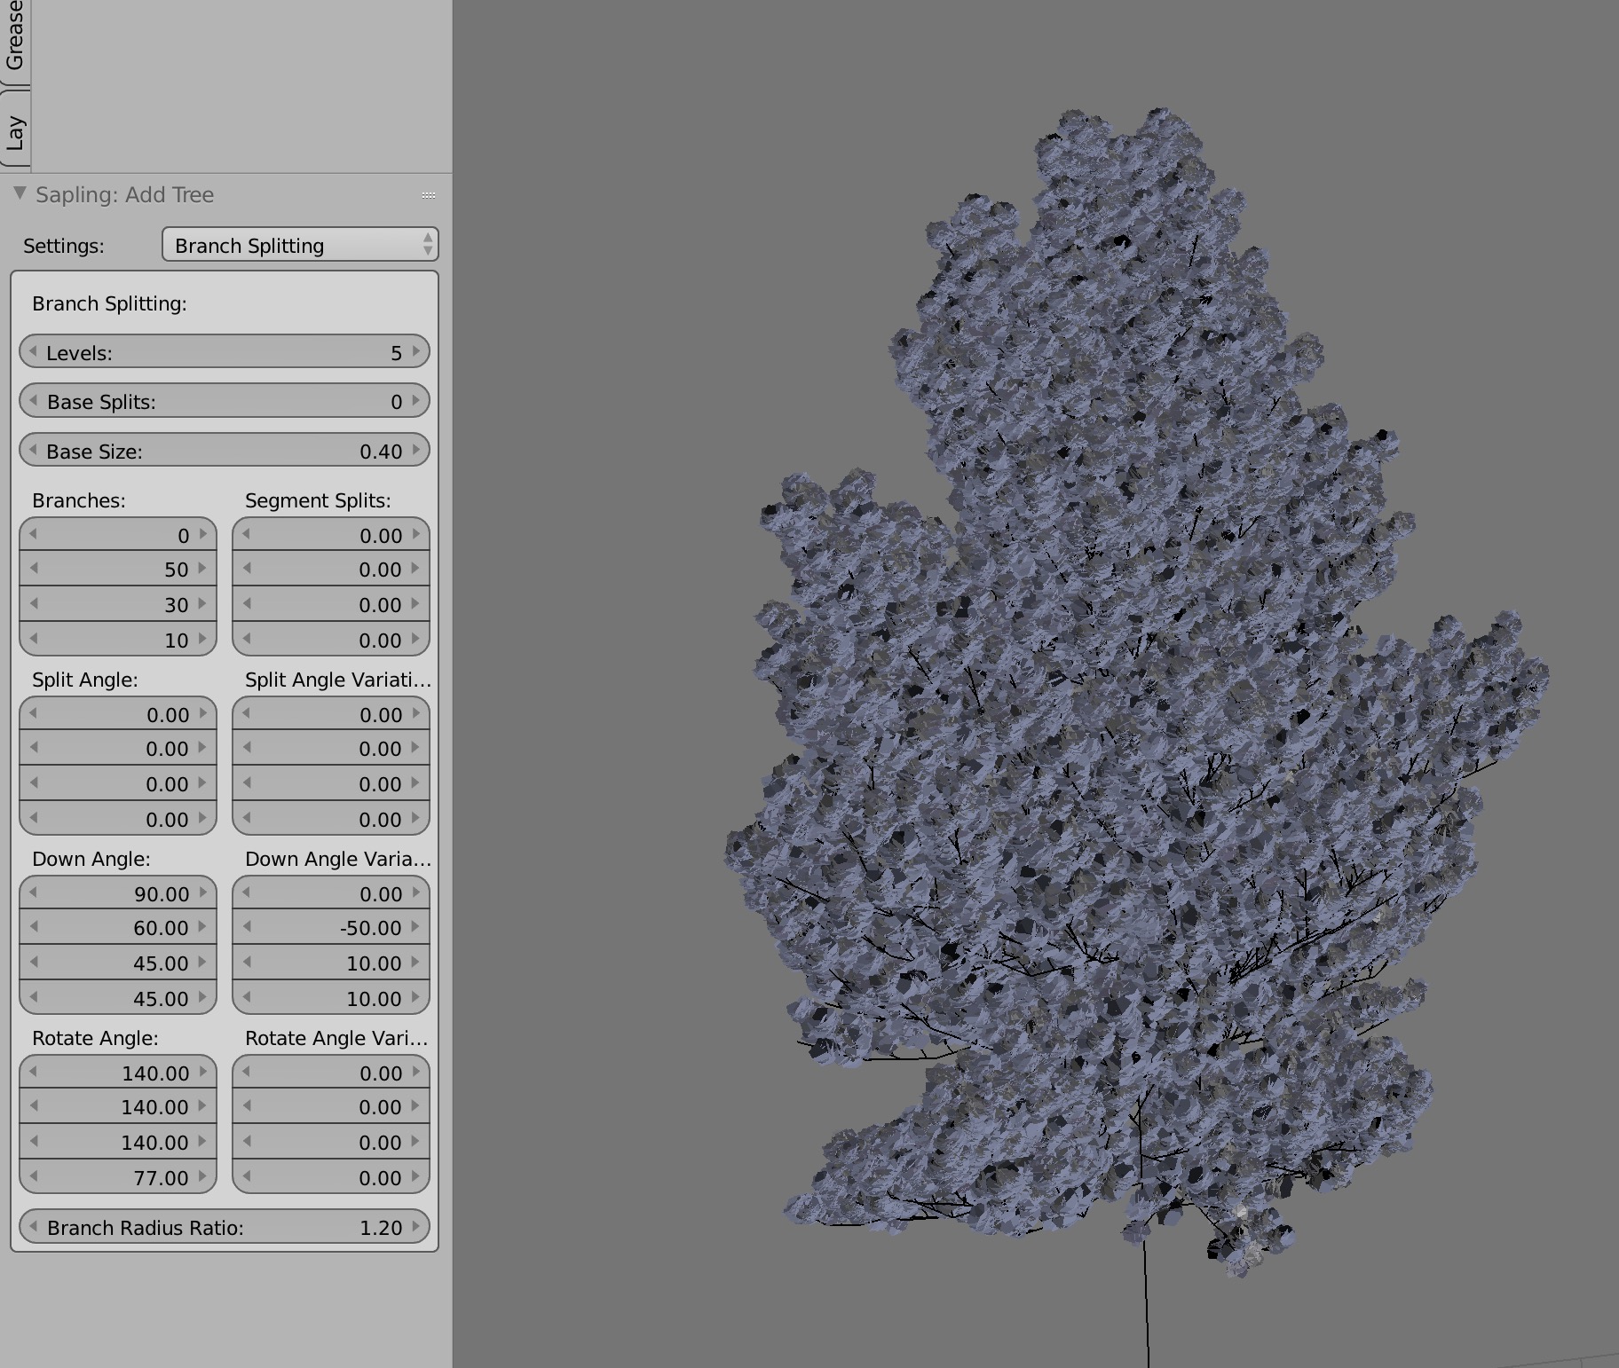Click Branches field showing 30
This screenshot has width=1619, height=1368.
118,604
